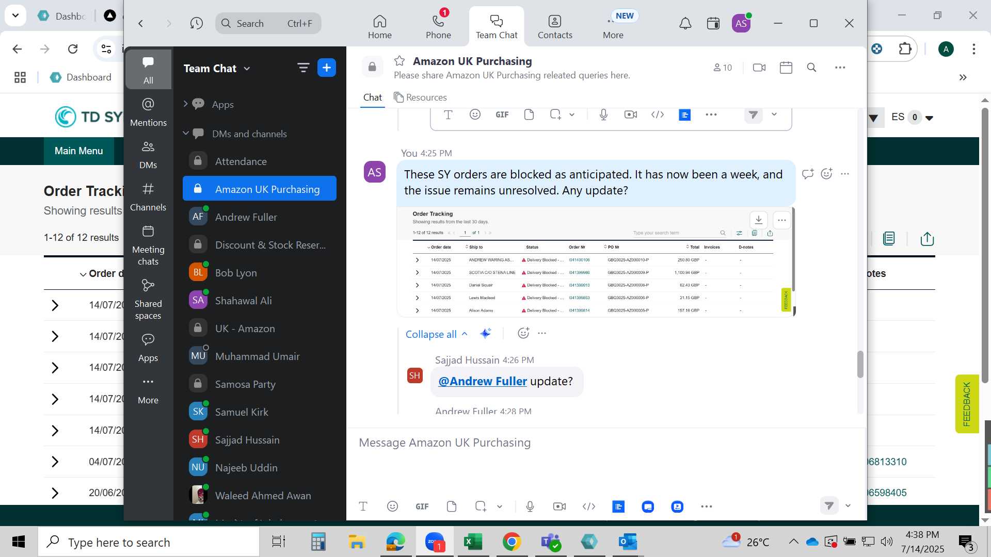Record audio message in bottom composer
The width and height of the screenshot is (991, 557).
tap(530, 506)
